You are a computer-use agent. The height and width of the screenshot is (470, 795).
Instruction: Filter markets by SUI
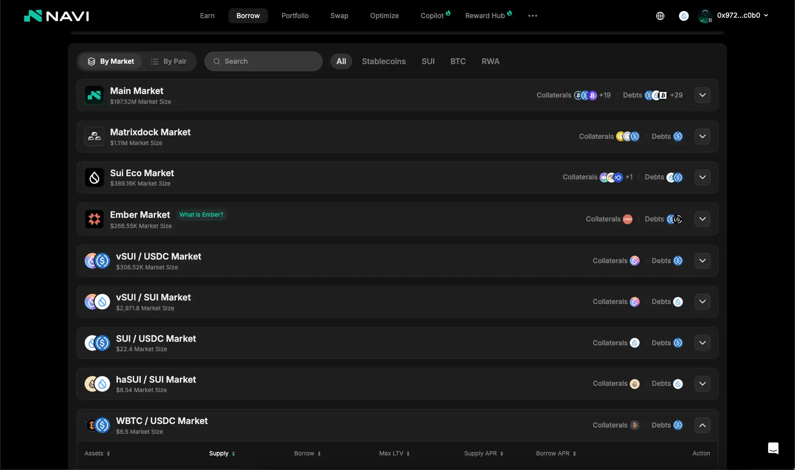(x=428, y=61)
